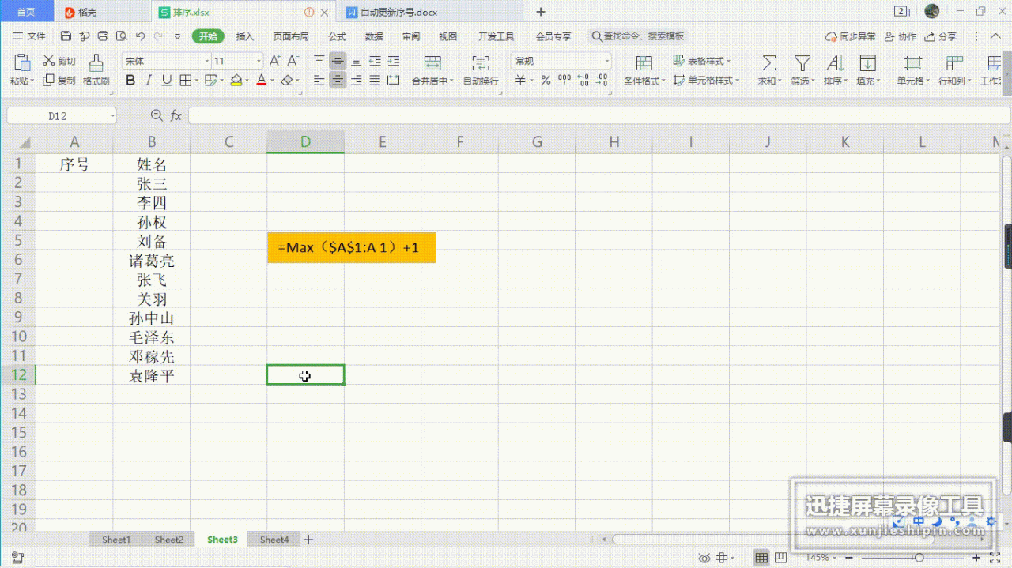This screenshot has width=1012, height=568.
Task: Expand Cell Style (单元格样式) dropdown
Action: 737,81
